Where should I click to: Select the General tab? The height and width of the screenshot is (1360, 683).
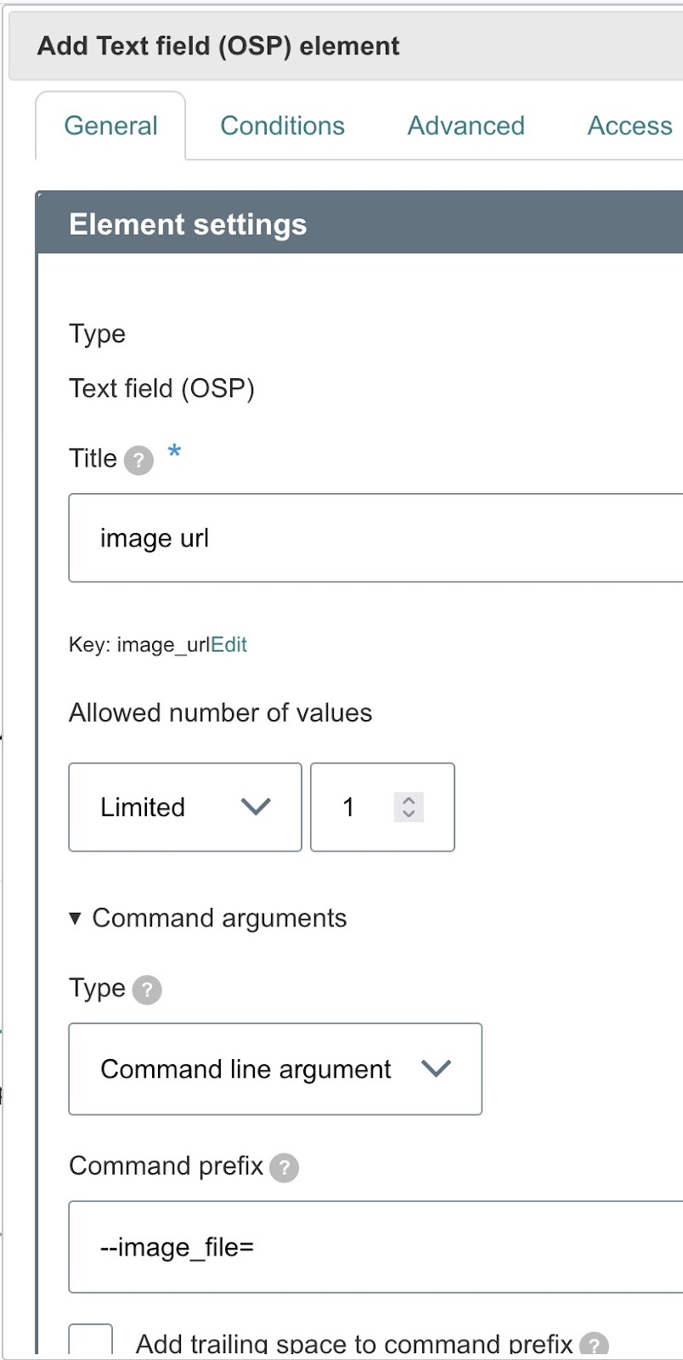[110, 126]
